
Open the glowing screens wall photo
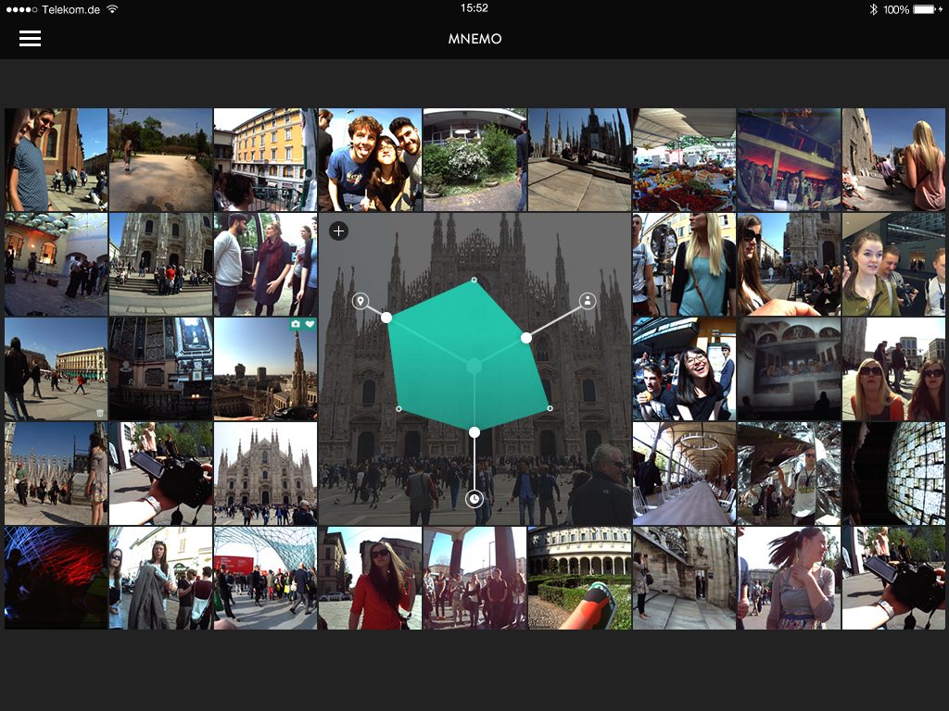click(893, 473)
